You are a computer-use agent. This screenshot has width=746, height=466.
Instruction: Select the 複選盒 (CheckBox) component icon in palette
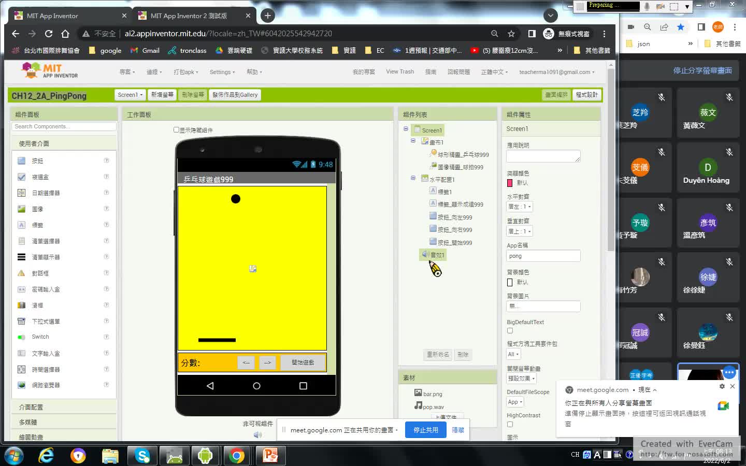(21, 177)
